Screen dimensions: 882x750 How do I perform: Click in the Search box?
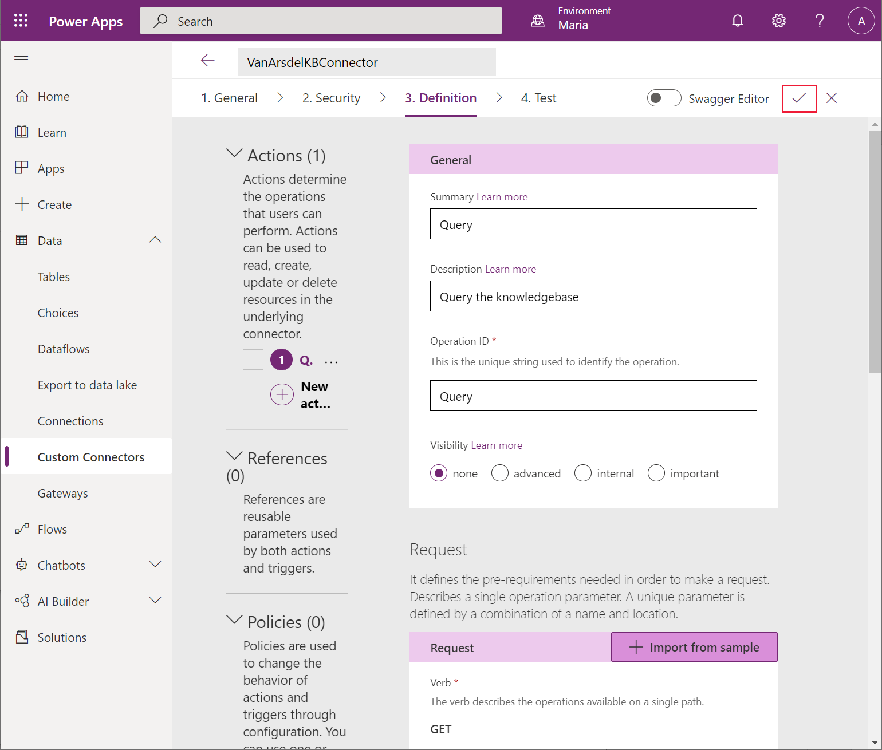[x=321, y=21]
